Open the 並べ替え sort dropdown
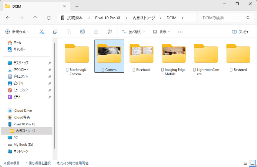 [133, 32]
